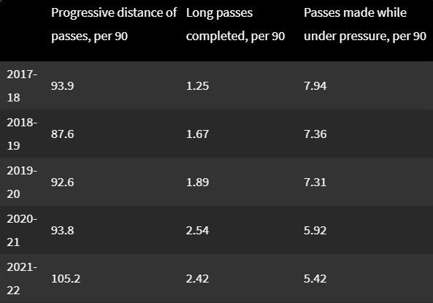Select the 1.25 long passes cell
Image resolution: width=433 pixels, height=303 pixels.
click(x=197, y=86)
